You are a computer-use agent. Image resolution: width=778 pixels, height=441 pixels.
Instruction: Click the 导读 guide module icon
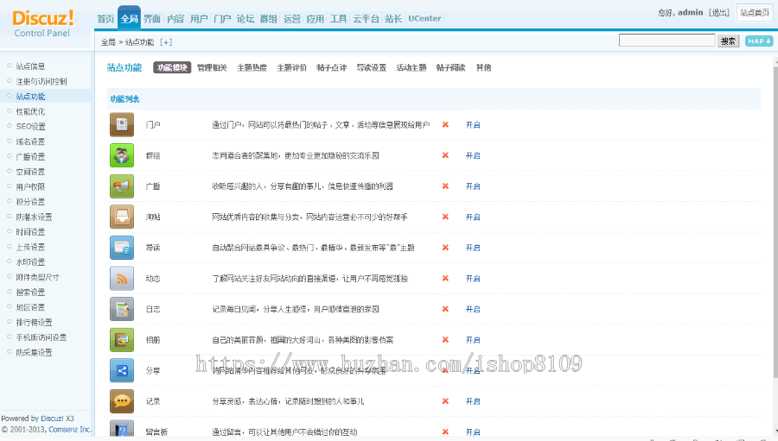122,248
